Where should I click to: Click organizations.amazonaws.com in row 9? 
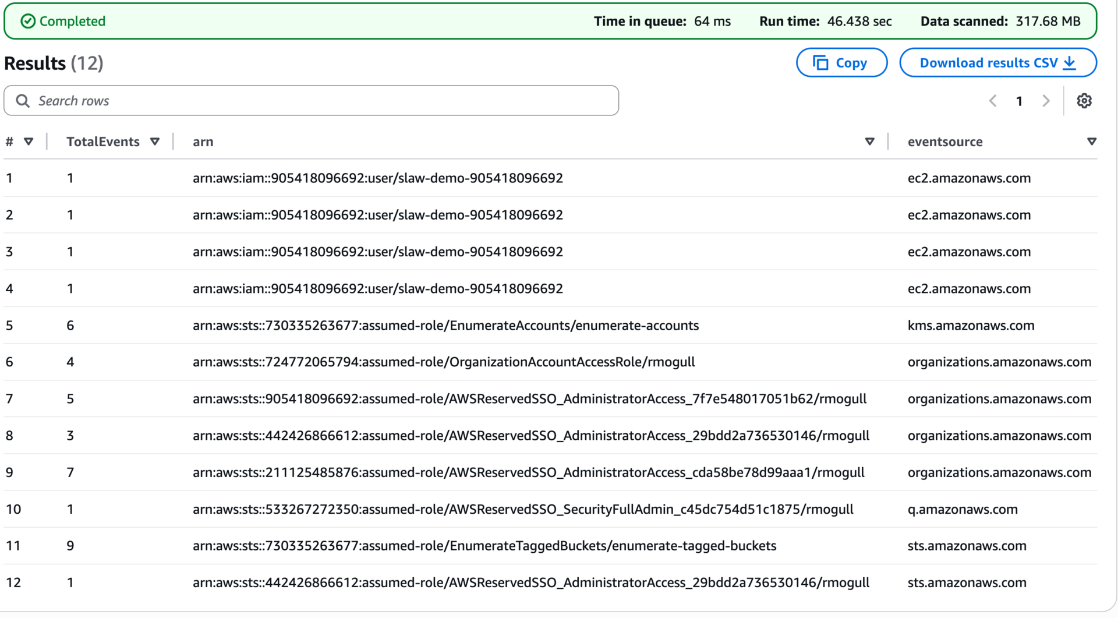999,472
